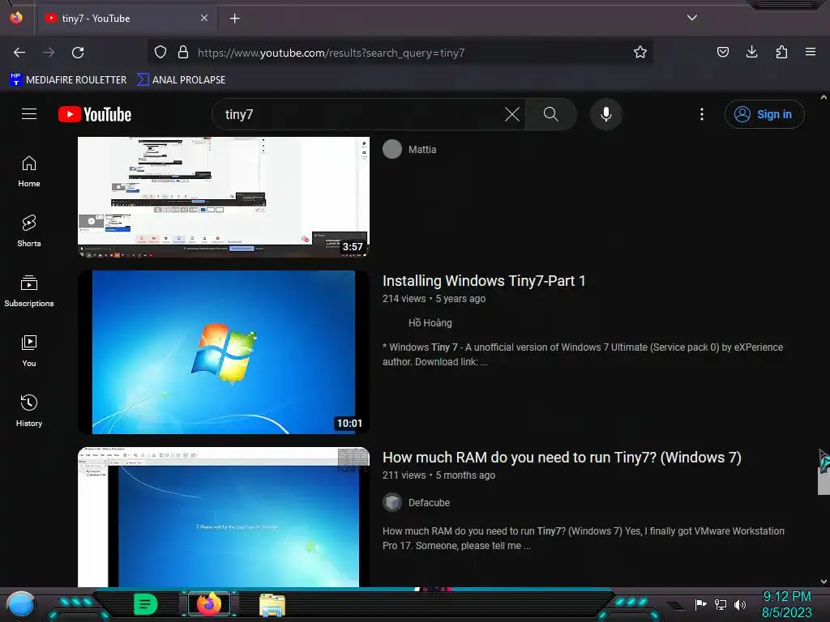Open History in the sidebar
Screen dimensions: 830x622
(29, 411)
